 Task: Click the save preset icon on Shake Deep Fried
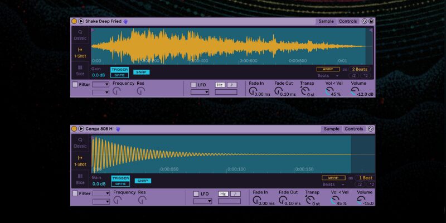click(371, 21)
